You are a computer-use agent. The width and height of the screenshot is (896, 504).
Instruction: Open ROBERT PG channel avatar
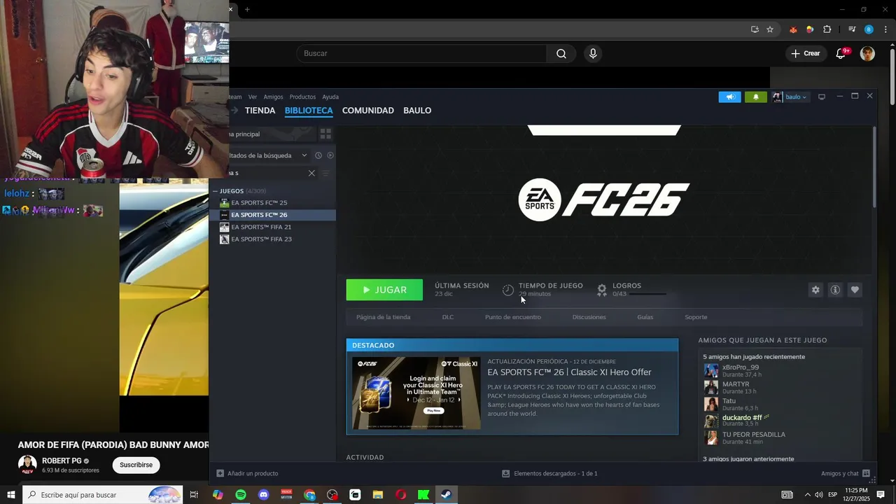[x=27, y=465]
